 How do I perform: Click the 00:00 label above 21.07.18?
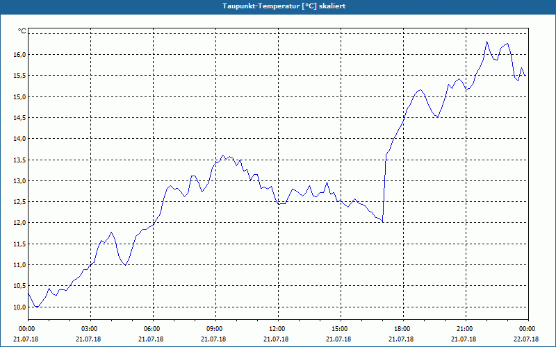click(28, 328)
